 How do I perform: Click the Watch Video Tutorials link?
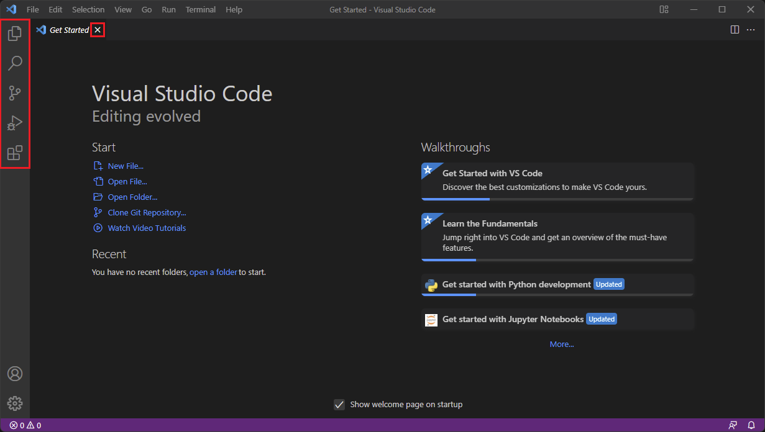(147, 228)
